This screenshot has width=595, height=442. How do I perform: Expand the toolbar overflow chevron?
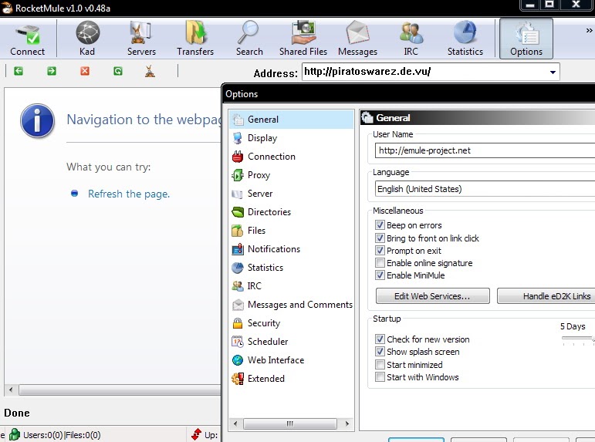point(589,30)
